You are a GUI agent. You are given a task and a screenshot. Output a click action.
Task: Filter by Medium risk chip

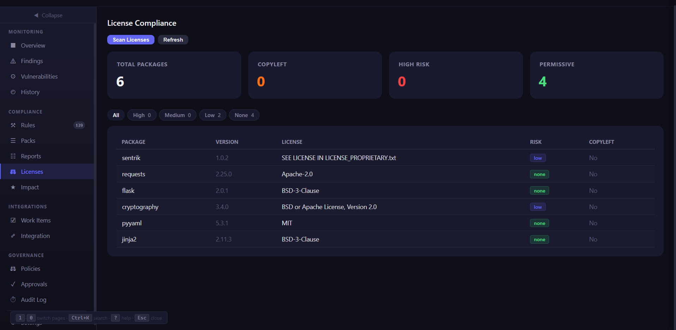pyautogui.click(x=178, y=115)
